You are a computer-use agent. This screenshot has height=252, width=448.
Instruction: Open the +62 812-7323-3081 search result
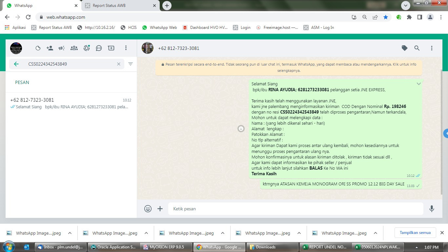[x=71, y=103]
